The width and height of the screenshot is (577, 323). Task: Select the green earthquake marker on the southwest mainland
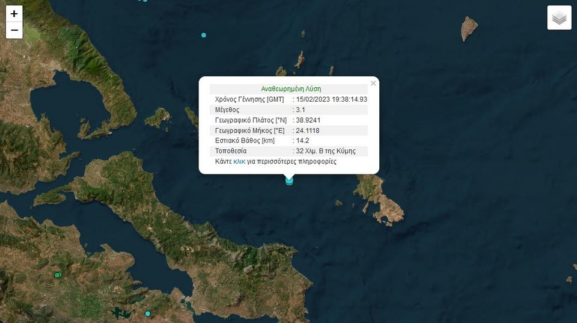coord(58,275)
